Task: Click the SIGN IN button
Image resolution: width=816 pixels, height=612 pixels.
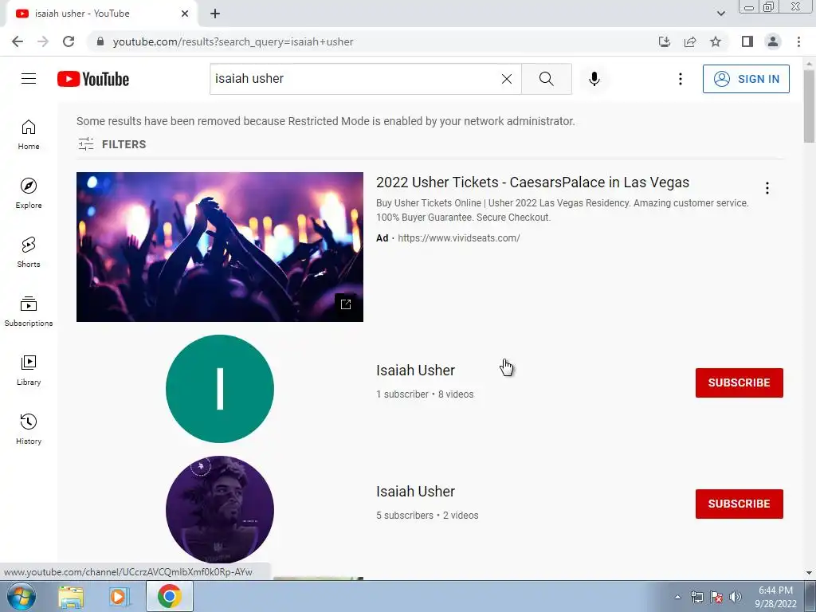Action: (x=746, y=79)
